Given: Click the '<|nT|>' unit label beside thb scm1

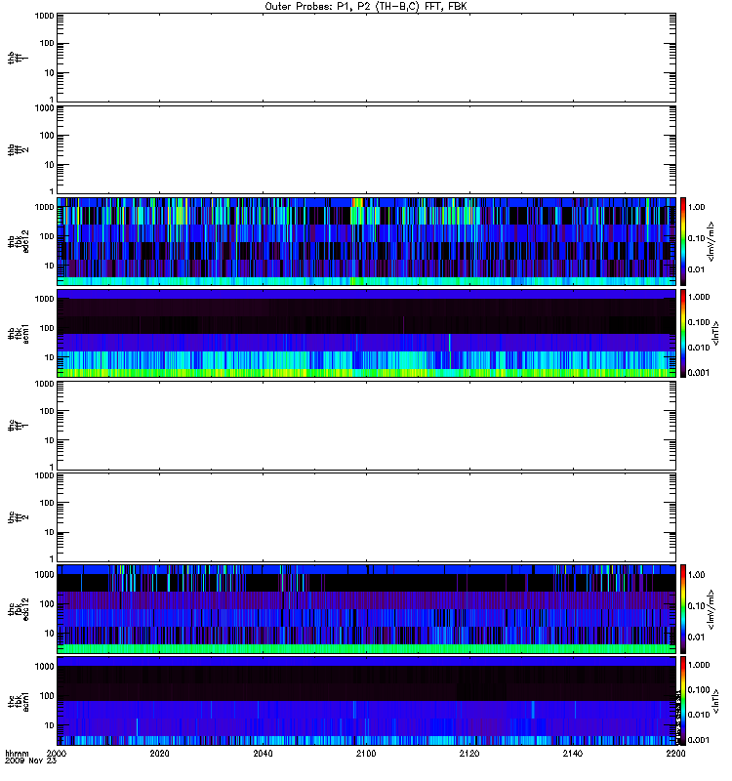Looking at the screenshot, I should pyautogui.click(x=715, y=334).
